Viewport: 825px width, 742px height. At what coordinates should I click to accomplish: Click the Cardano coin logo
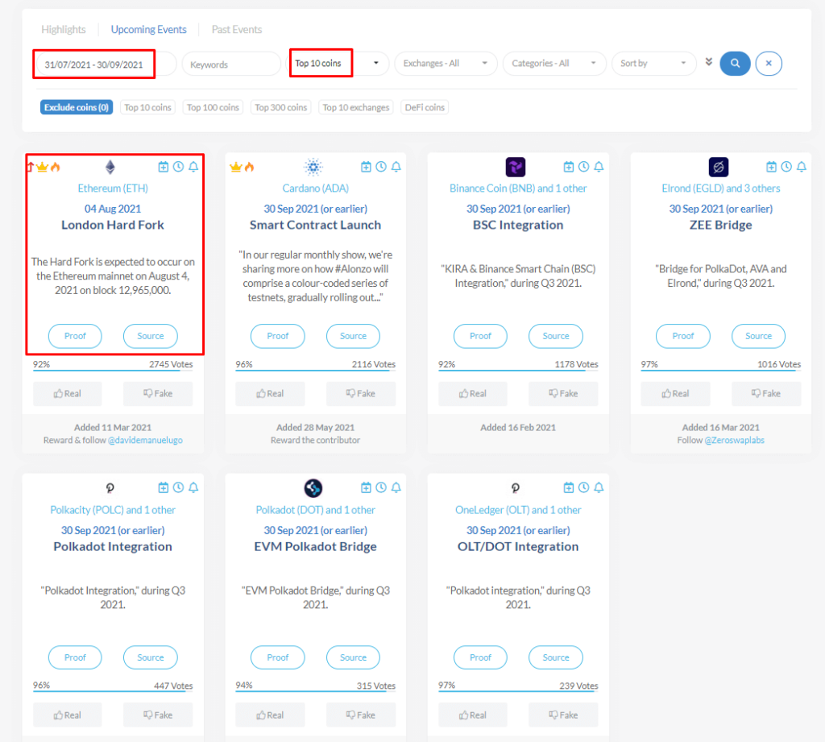coord(313,167)
